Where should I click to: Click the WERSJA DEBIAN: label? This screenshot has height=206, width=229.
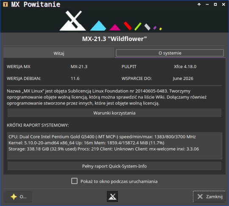pyautogui.click(x=24, y=79)
